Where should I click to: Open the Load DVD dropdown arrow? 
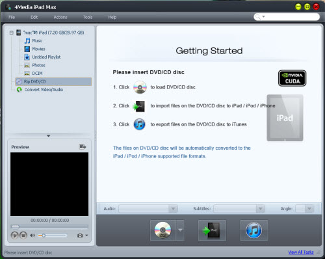point(180,230)
